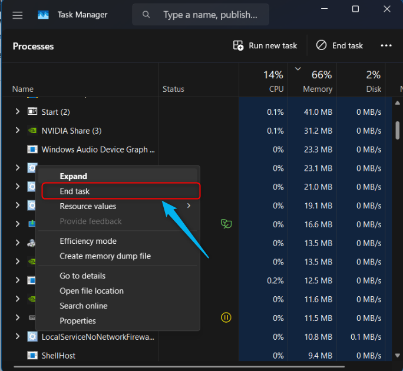Viewport: 403px width, 371px height.
Task: Expand the process row with 11.6 MB
Action: pos(17,299)
